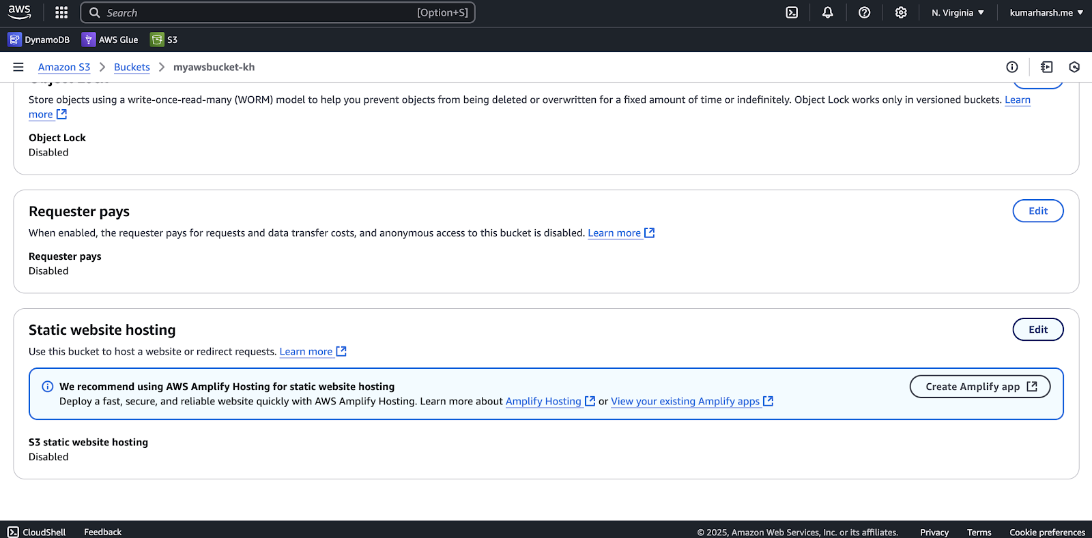Open DynamoDB favorite shortcut
Viewport: 1092px width, 538px height.
tap(39, 40)
